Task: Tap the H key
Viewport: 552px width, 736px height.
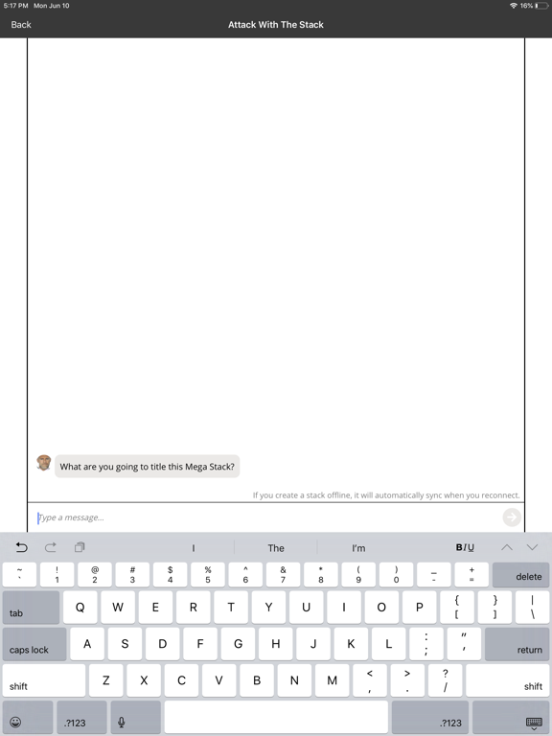Action: pos(276,644)
